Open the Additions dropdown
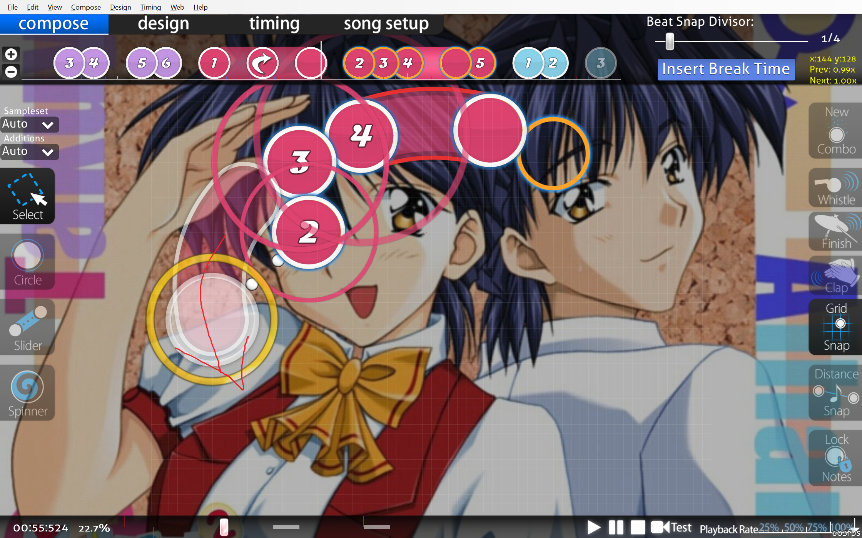862x538 pixels. coord(29,151)
